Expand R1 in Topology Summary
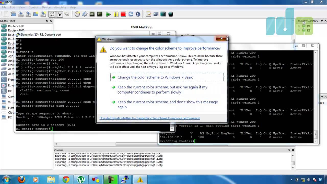 click(299, 26)
